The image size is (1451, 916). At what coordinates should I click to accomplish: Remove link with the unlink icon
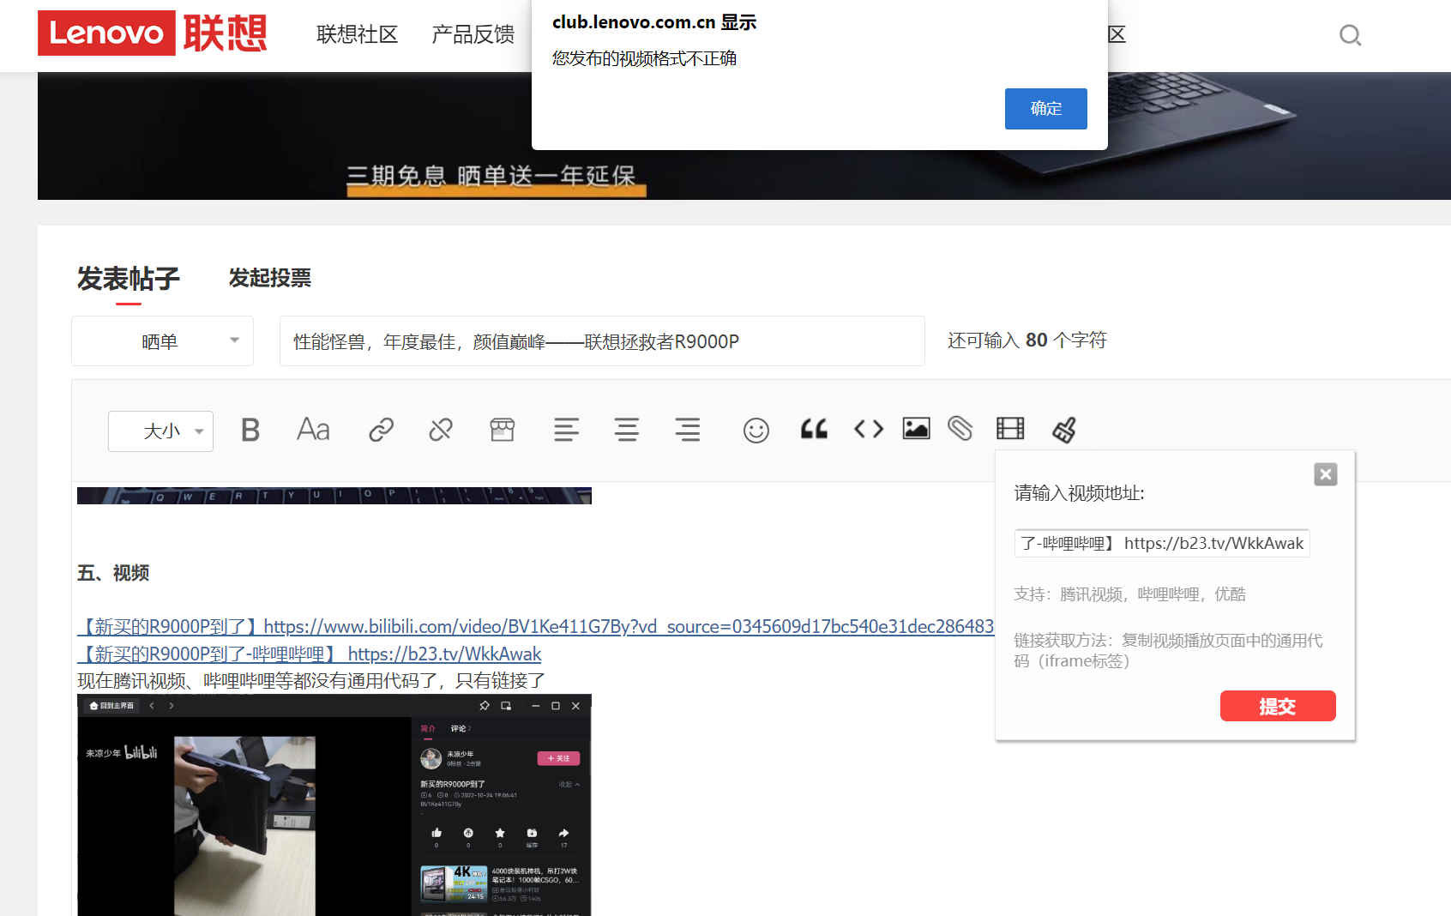(441, 430)
